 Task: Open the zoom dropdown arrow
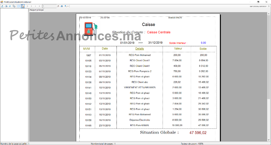[68, 6]
